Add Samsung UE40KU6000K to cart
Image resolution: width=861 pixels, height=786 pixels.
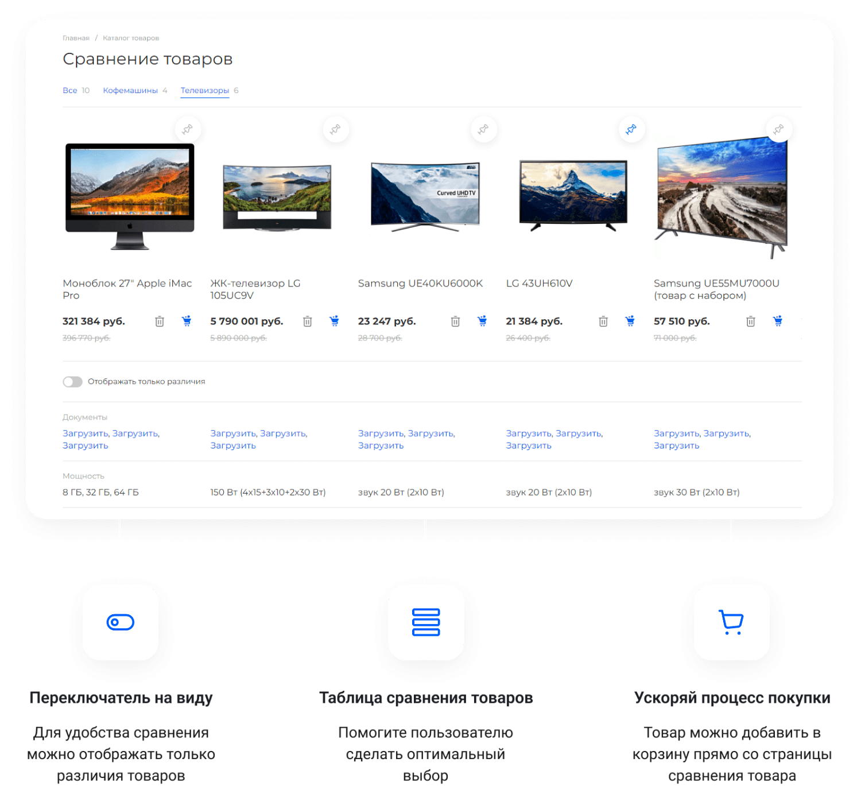tap(482, 321)
